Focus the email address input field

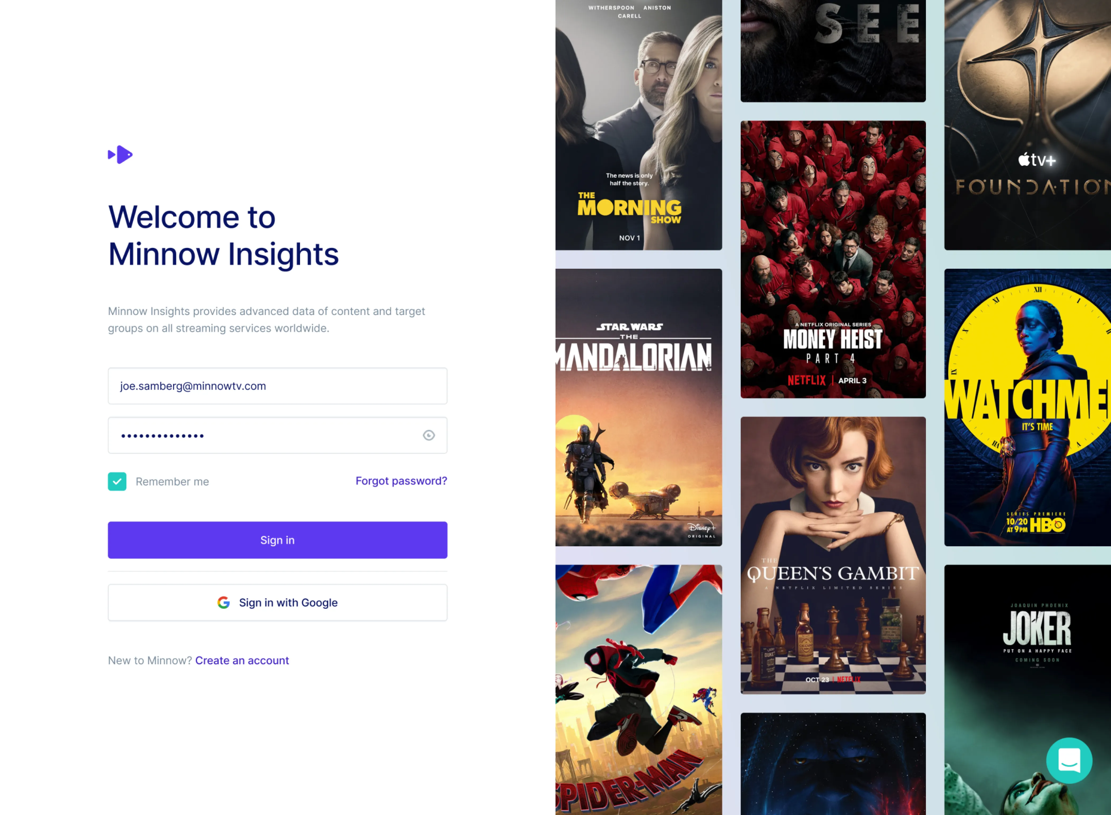(277, 386)
